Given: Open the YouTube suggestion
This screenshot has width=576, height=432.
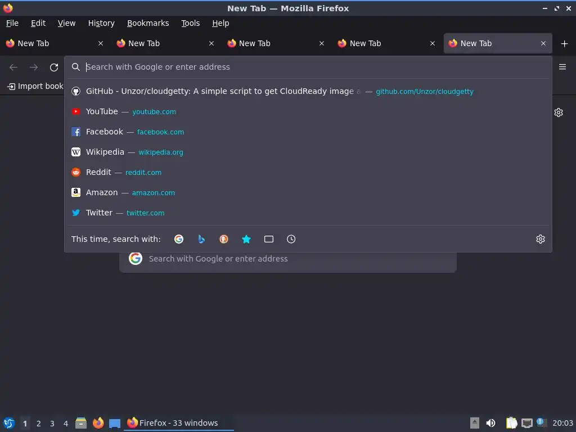Looking at the screenshot, I should (x=308, y=111).
